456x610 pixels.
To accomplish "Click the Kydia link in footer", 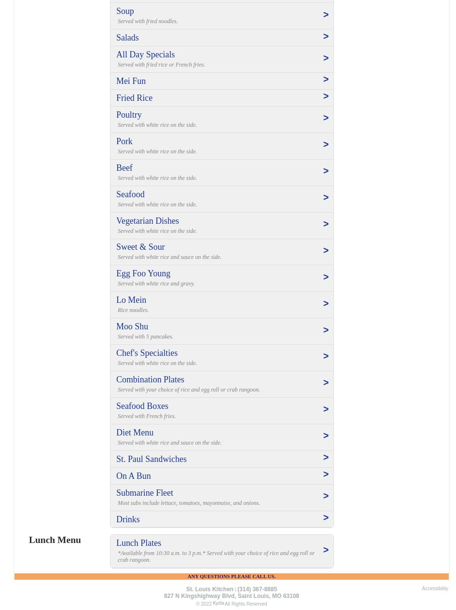I will point(218,603).
